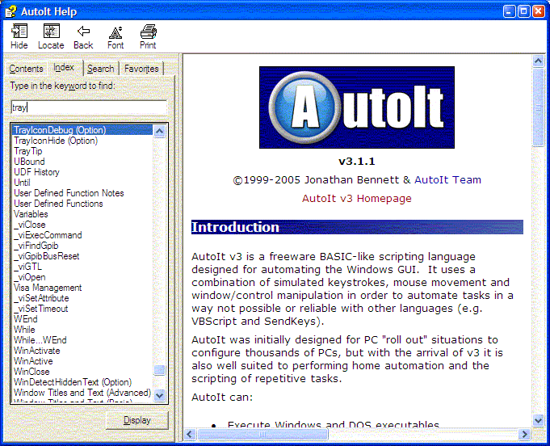This screenshot has width=550, height=446.
Task: Select 'WinDetectHiddenText (Option)' entry
Action: tap(73, 382)
